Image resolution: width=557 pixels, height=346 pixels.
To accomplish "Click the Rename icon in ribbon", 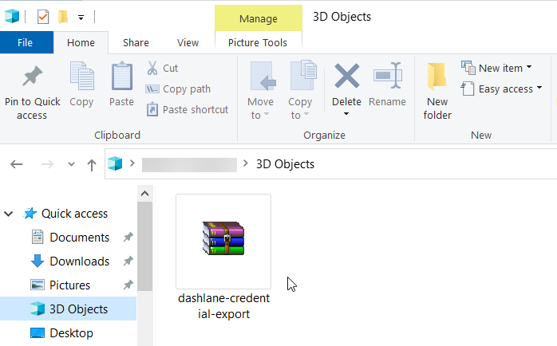I will (x=387, y=75).
